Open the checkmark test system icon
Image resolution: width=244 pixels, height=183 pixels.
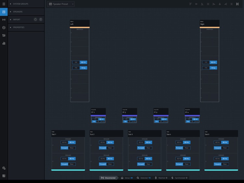point(4,28)
